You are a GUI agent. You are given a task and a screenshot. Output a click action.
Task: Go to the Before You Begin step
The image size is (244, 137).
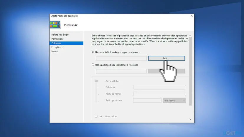point(60,34)
